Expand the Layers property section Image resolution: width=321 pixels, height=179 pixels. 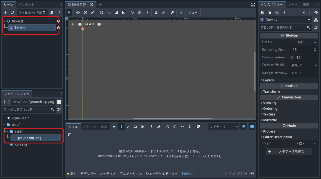click(x=268, y=80)
